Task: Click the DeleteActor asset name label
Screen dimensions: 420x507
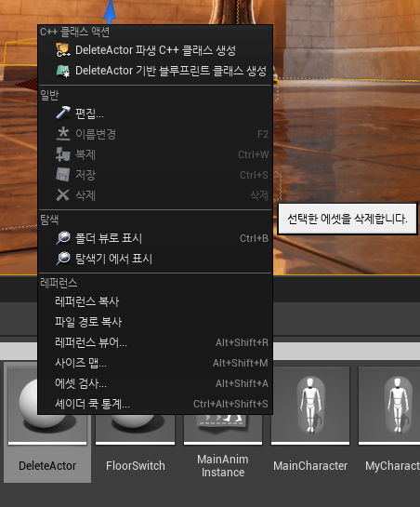Action: pos(47,466)
